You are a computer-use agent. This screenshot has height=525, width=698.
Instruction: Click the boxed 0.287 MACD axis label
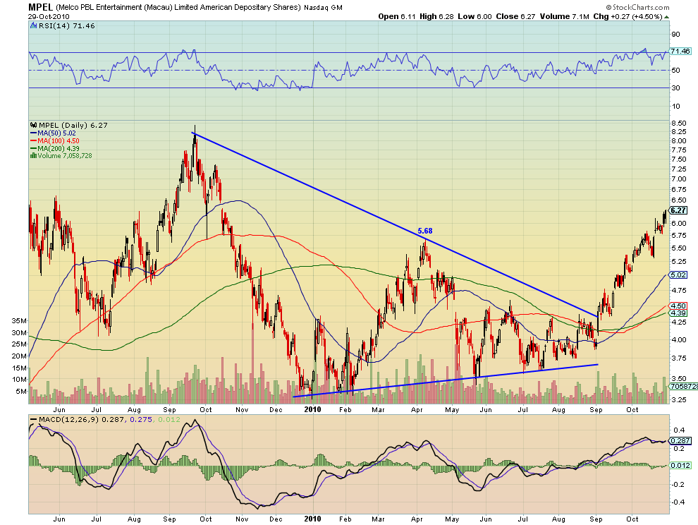point(680,440)
